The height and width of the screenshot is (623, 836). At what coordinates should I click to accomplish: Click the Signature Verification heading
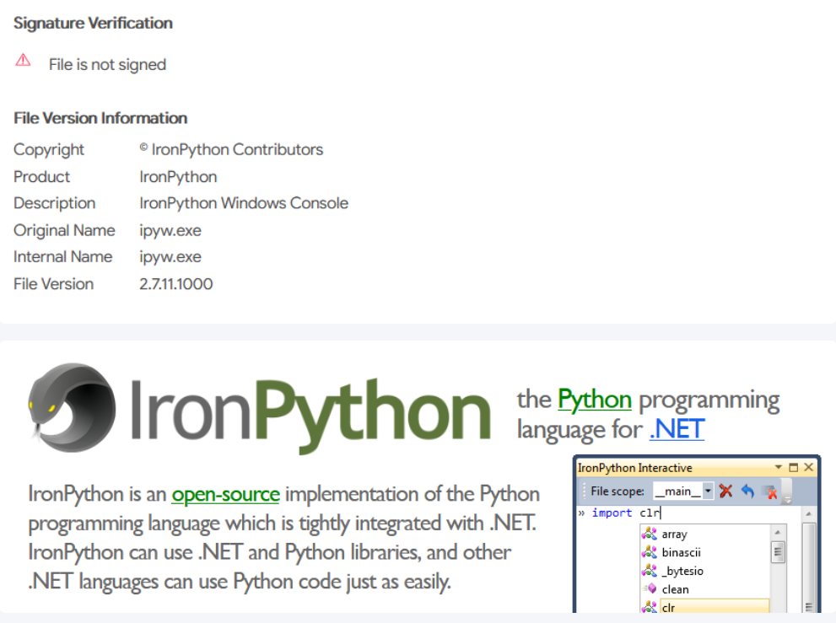(x=93, y=23)
